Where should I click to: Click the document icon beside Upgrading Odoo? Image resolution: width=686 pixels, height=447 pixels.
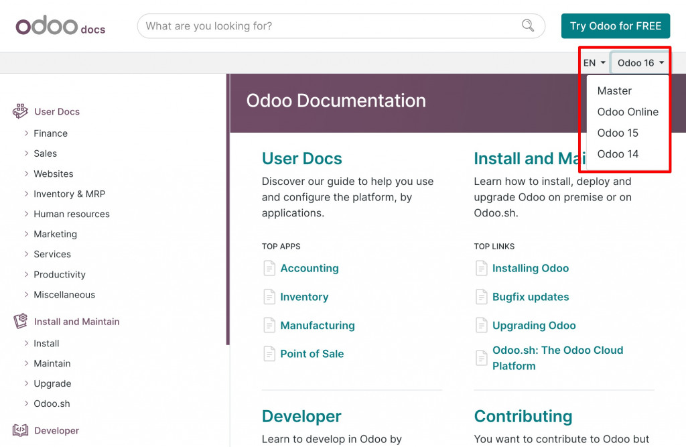(481, 325)
